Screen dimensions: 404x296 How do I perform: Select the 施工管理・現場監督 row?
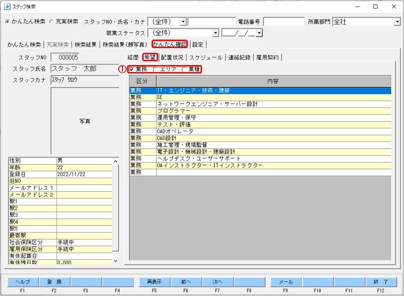(x=260, y=145)
